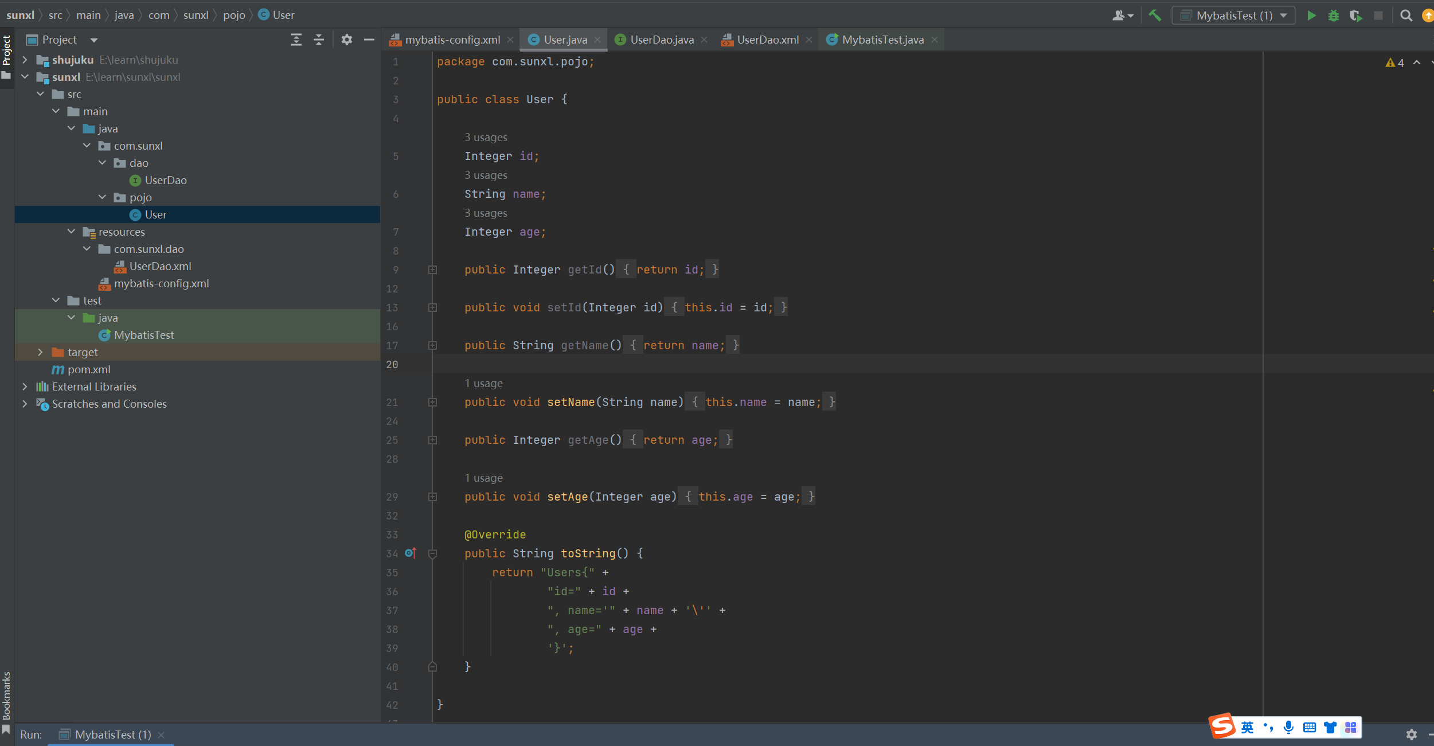Open the Project panel settings gear
Viewport: 1434px width, 746px height.
coord(346,40)
